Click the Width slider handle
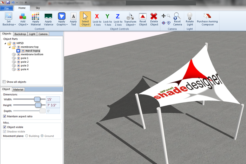This screenshot has width=246, height=164. (x=37, y=99)
